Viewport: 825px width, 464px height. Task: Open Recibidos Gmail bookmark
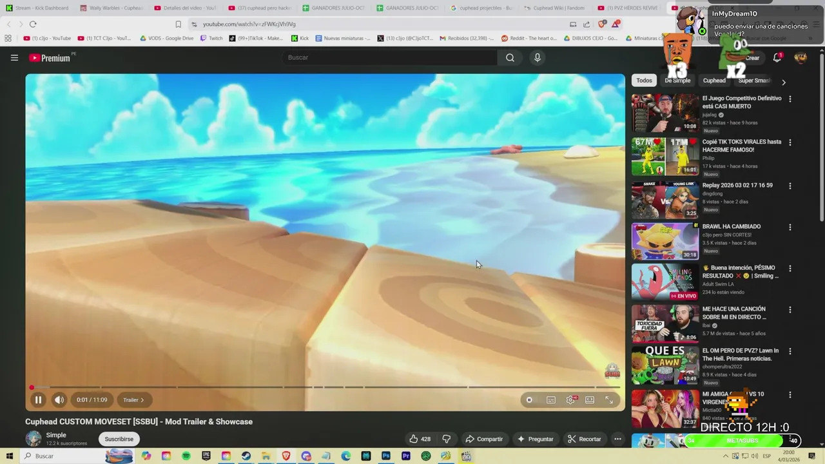[x=467, y=38]
